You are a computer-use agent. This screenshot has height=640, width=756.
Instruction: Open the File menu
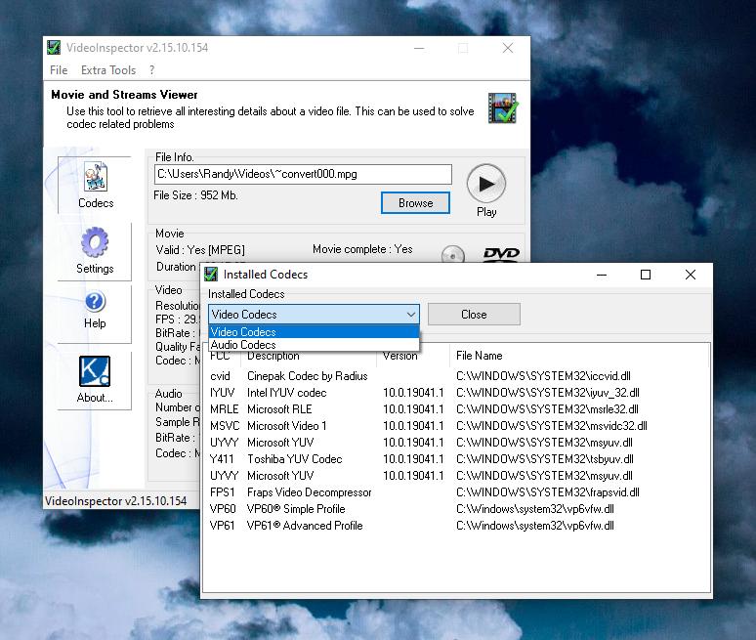tap(59, 70)
